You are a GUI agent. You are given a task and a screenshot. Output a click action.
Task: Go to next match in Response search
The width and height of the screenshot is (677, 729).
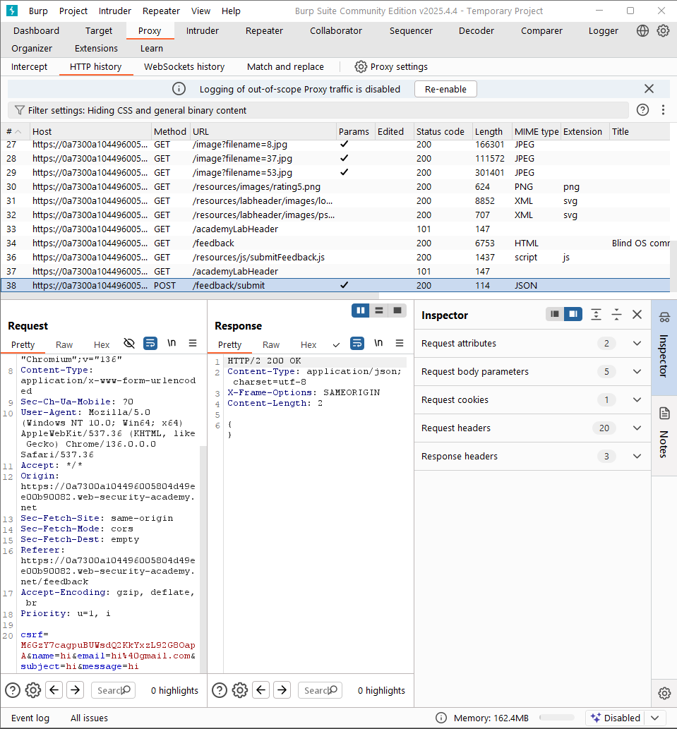point(282,690)
